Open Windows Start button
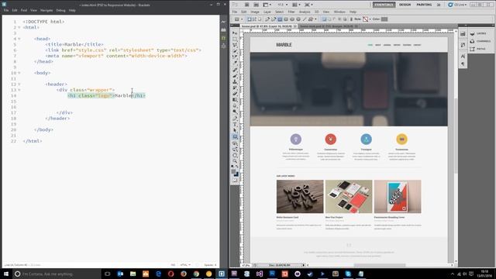Viewport: 496px width, 279px height. [6, 274]
